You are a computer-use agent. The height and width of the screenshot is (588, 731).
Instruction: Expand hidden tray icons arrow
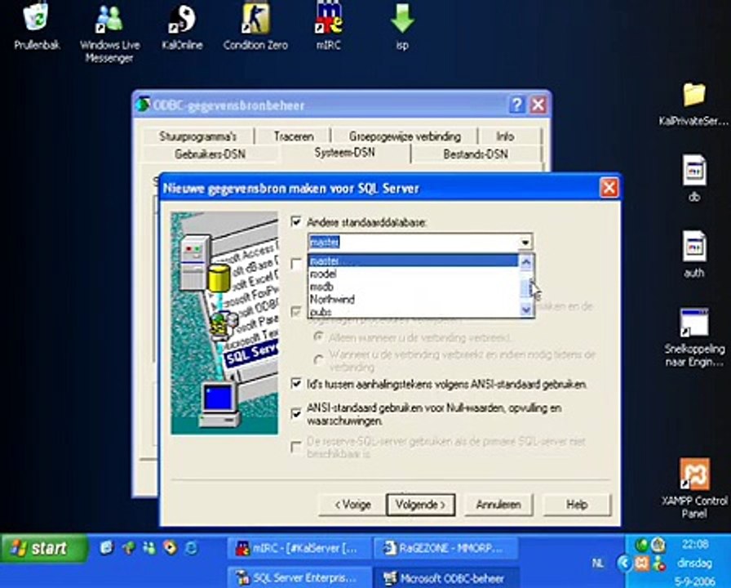tap(624, 563)
